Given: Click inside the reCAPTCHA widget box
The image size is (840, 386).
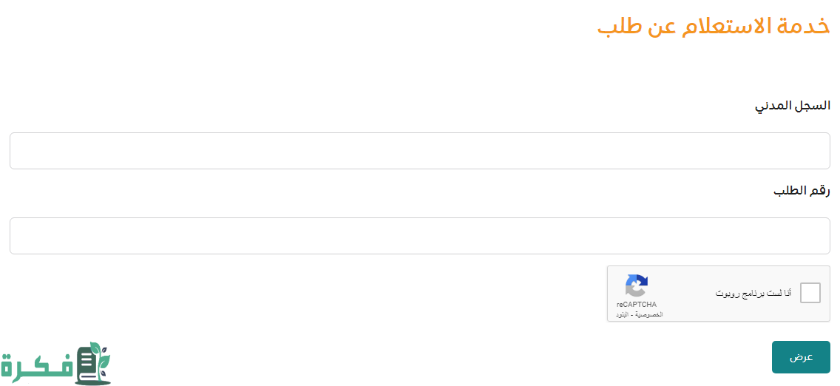Looking at the screenshot, I should 719,294.
